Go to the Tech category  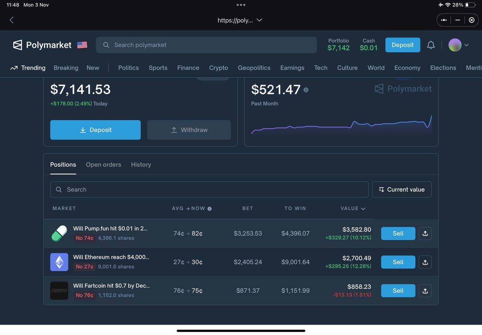[x=321, y=68]
